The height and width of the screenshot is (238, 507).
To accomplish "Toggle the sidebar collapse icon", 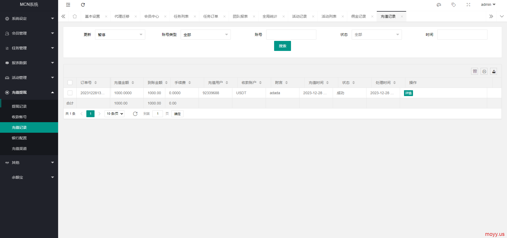I will (68, 5).
